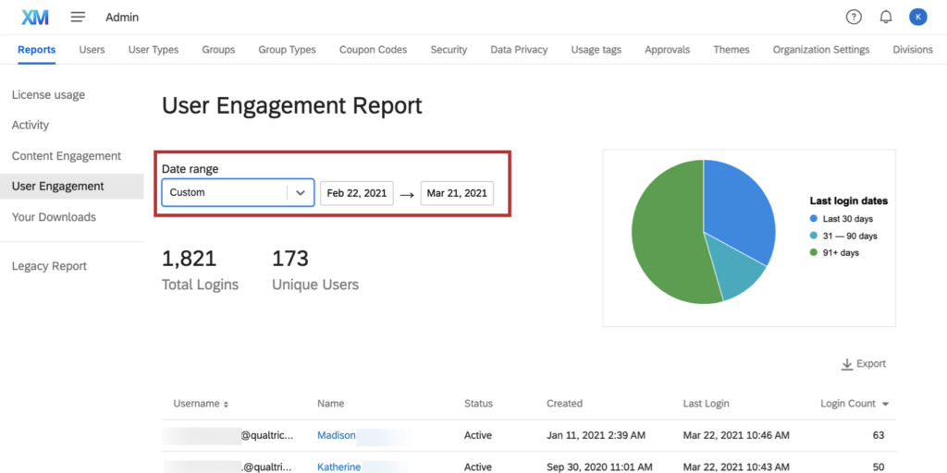Viewport: 947px width, 473px height.
Task: Open Content Engagement report
Action: coord(67,156)
